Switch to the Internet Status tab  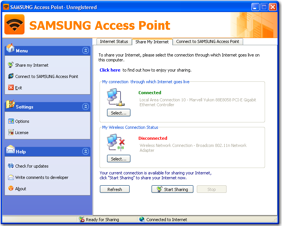pyautogui.click(x=114, y=41)
